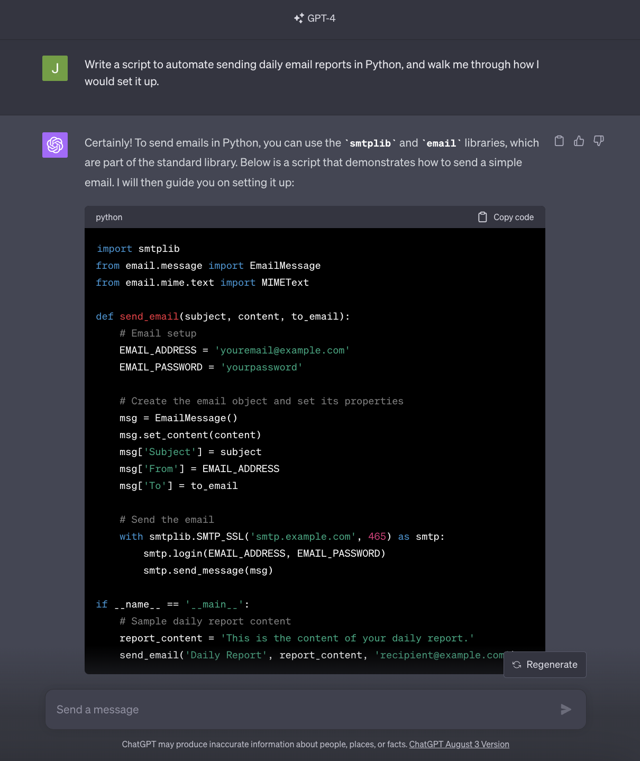Click the Regenerate button
Viewport: 640px width, 761px height.
point(545,665)
